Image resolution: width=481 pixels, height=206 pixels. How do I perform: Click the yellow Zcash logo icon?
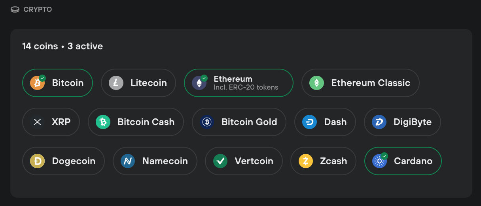(305, 161)
